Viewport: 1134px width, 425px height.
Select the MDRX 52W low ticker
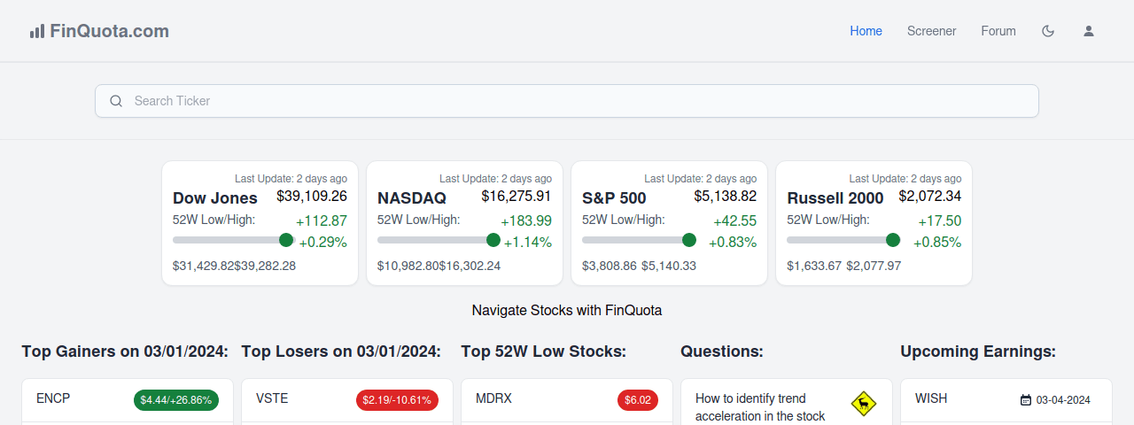[493, 398]
